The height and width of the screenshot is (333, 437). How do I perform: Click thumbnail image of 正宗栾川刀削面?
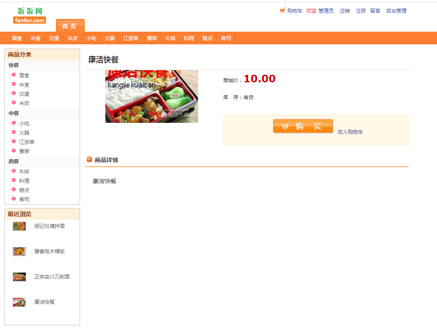point(19,277)
